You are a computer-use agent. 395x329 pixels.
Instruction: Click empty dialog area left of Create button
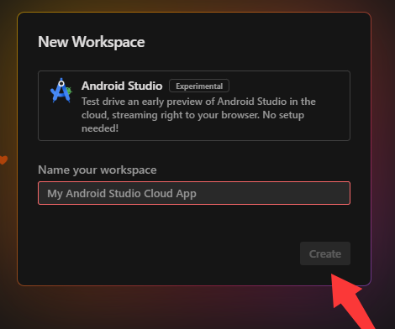coord(168,253)
